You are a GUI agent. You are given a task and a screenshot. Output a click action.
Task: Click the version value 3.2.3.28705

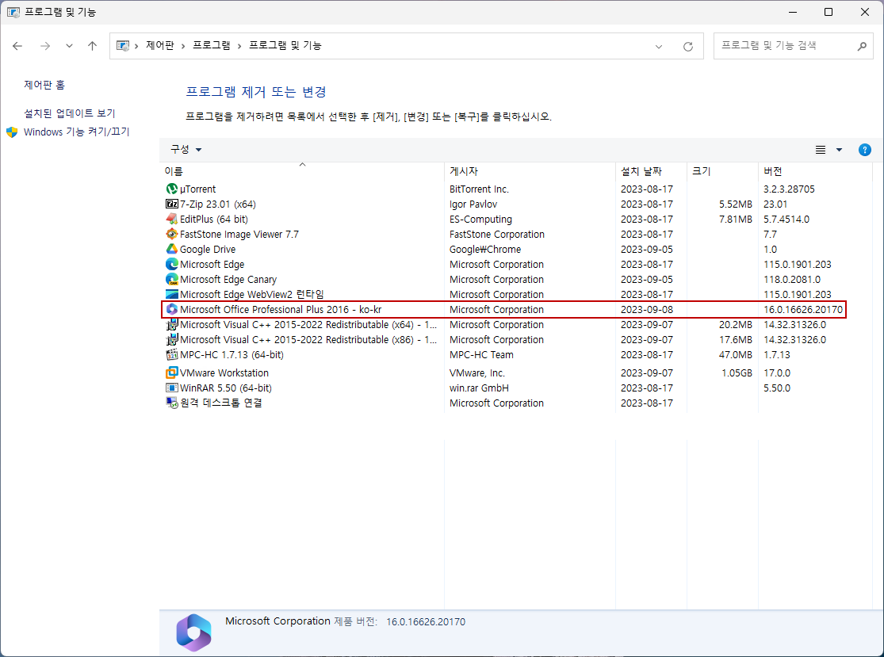[789, 189]
